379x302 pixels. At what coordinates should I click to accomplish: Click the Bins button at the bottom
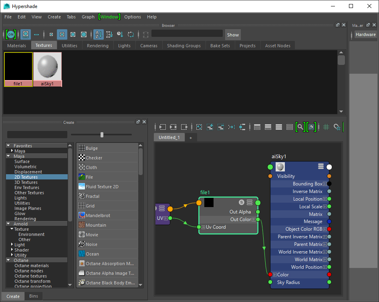pyautogui.click(x=34, y=296)
